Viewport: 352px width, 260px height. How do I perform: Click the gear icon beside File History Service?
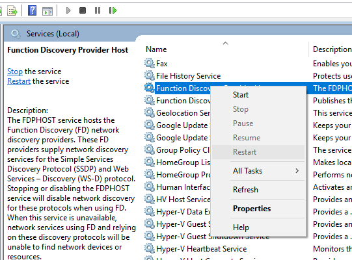(x=149, y=75)
